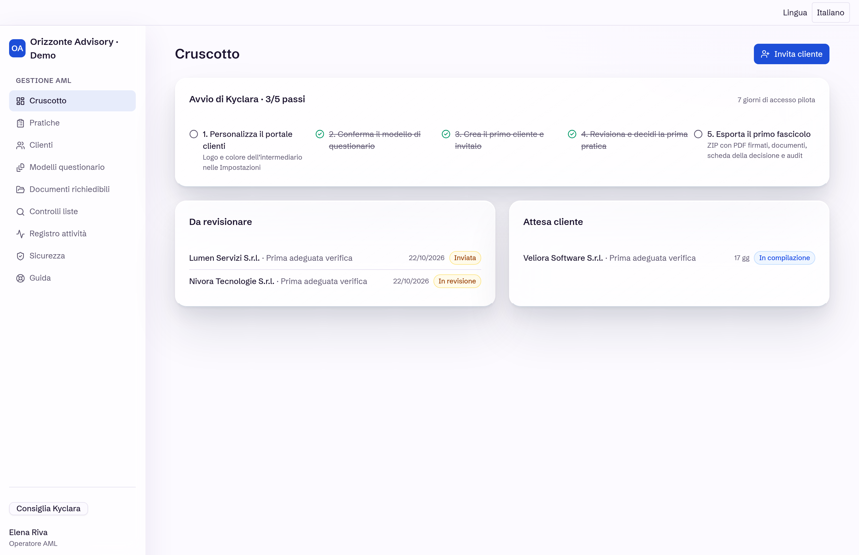Click the OA organization logo badge

[x=17, y=48]
